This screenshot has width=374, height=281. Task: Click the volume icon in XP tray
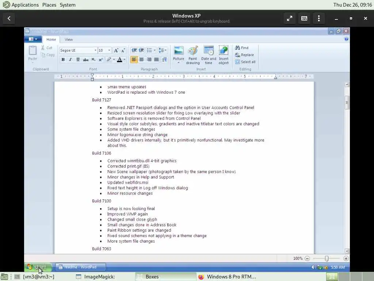click(313, 267)
